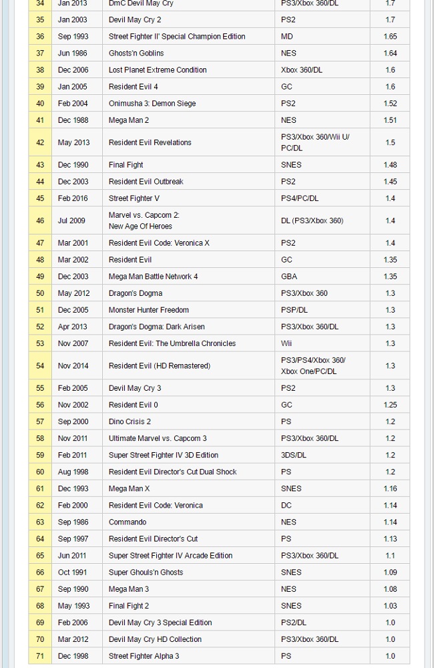Image resolution: width=434 pixels, height=668 pixels.
Task: Select 'Onimusha 3: Demon Siege' row title
Action: pos(150,104)
